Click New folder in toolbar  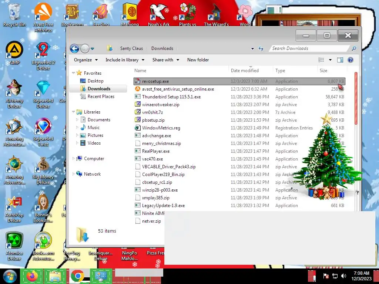tap(198, 60)
